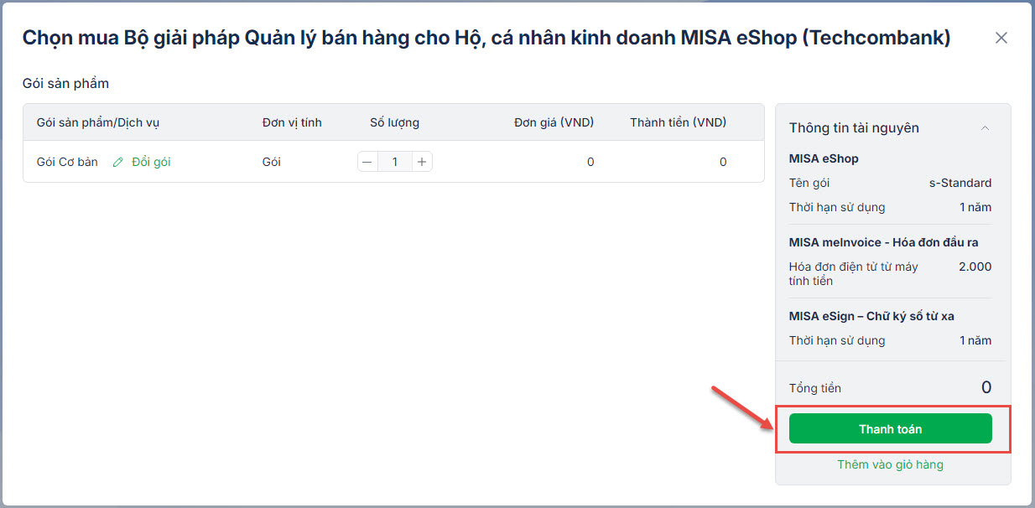1035x508 pixels.
Task: Click the Tổng tiền label
Action: (815, 388)
